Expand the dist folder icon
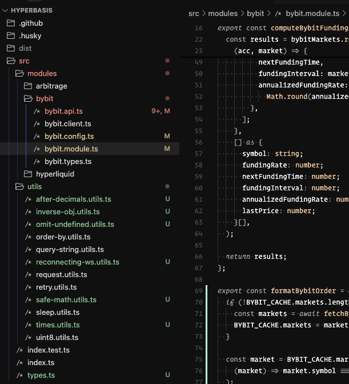The height and width of the screenshot is (384, 349). coord(11,48)
